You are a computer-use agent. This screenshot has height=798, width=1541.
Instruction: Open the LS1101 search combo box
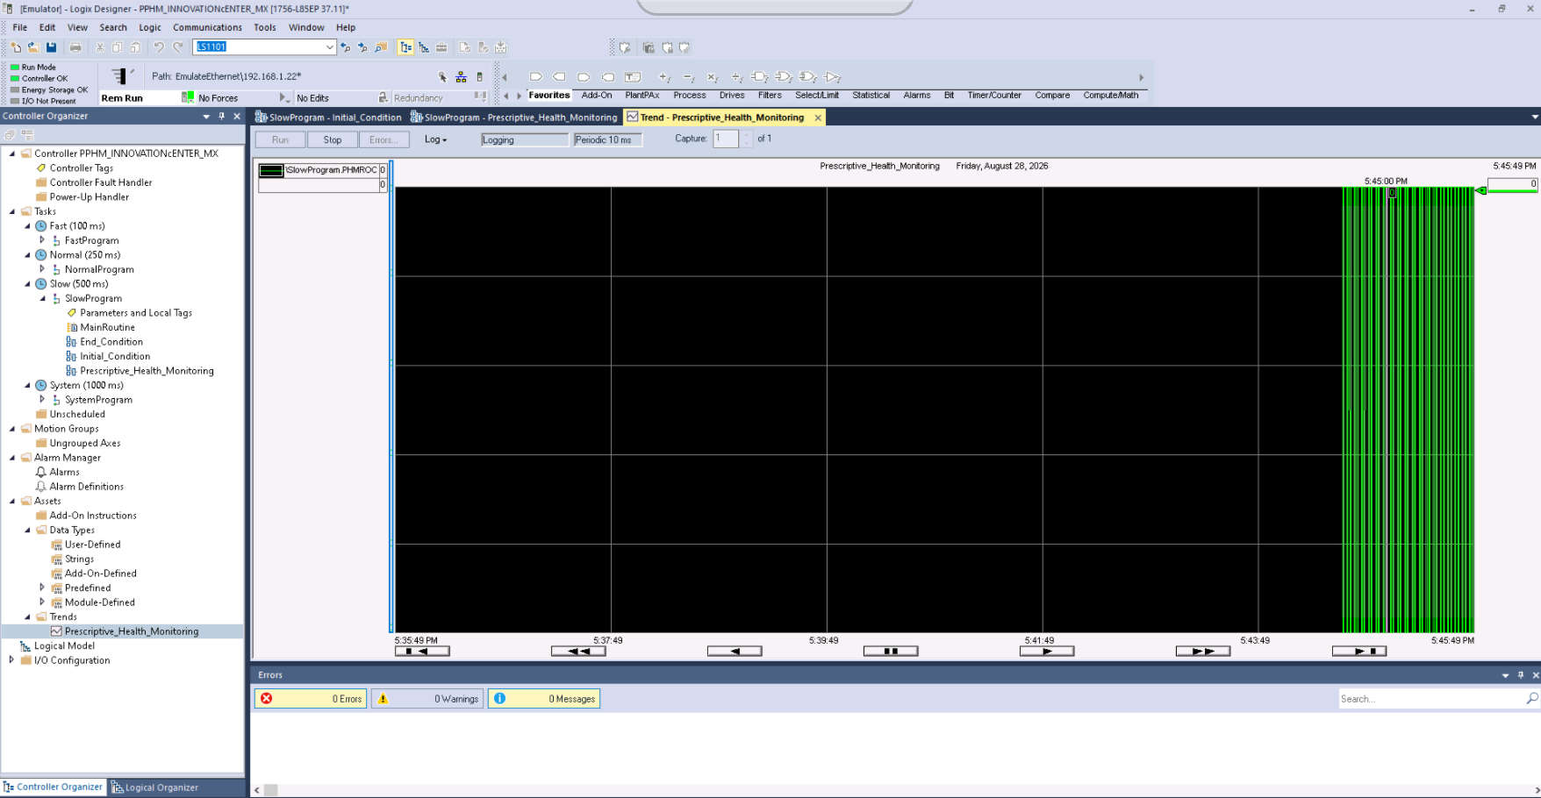(x=264, y=47)
